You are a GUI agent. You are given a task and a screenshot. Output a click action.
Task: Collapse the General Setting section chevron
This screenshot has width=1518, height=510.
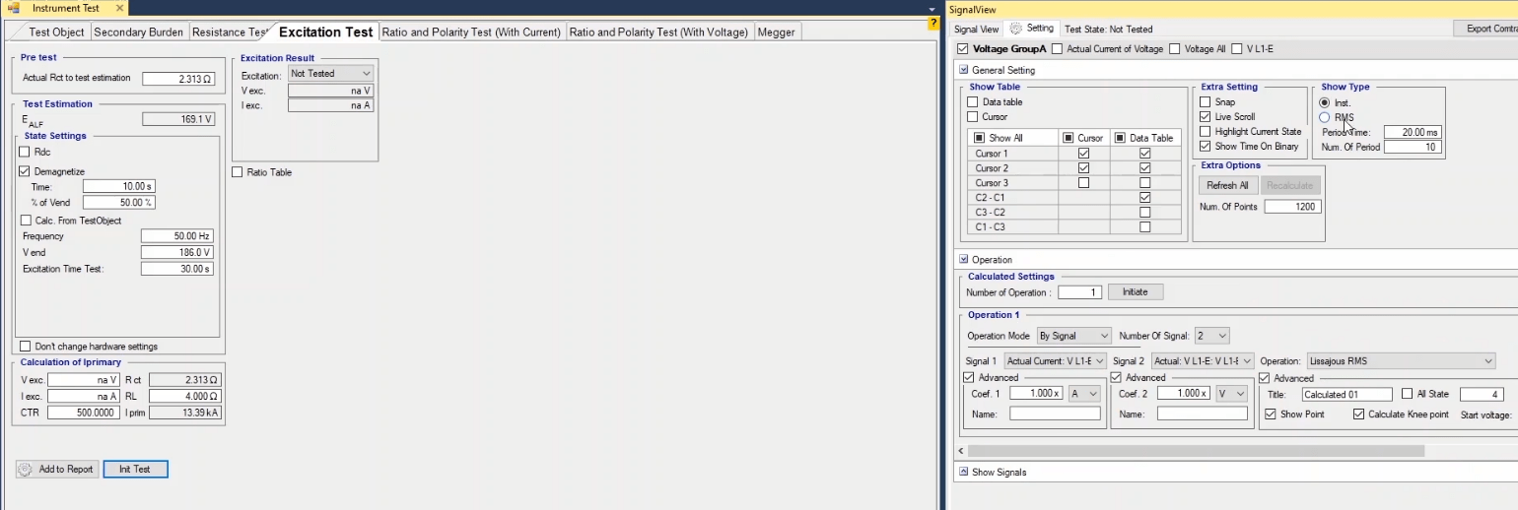(963, 70)
